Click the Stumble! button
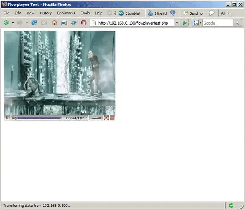 [x=129, y=13]
